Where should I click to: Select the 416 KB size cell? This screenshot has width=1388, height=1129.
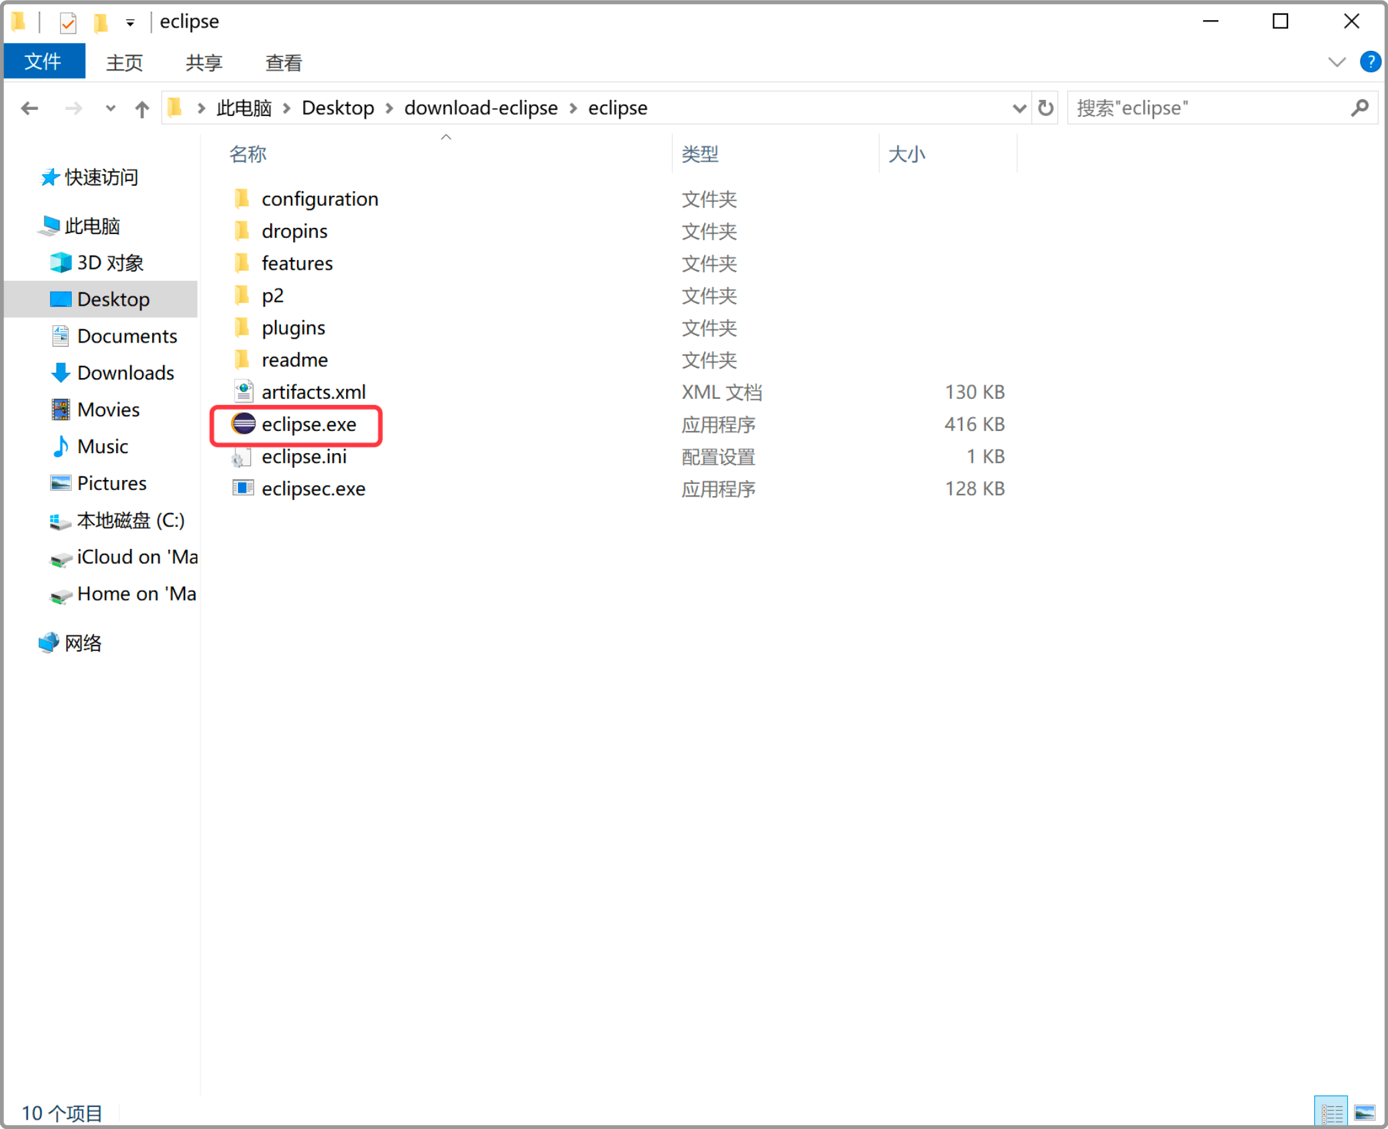974,424
